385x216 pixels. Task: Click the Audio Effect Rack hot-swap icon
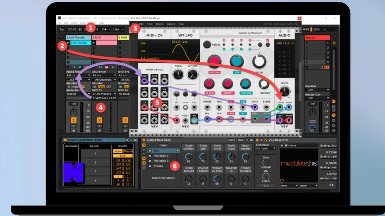tap(247, 140)
